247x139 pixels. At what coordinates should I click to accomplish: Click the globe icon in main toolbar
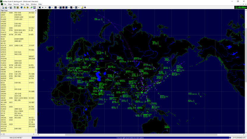[21, 7]
